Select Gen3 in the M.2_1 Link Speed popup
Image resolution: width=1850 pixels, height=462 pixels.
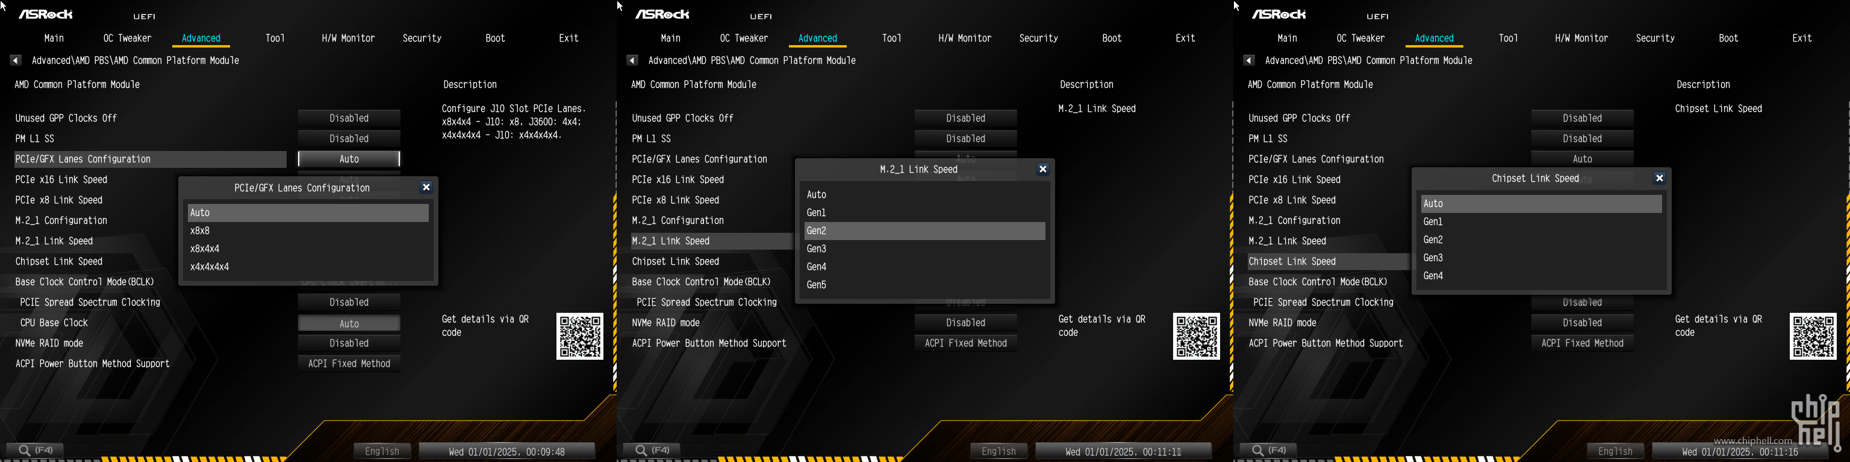pos(925,249)
